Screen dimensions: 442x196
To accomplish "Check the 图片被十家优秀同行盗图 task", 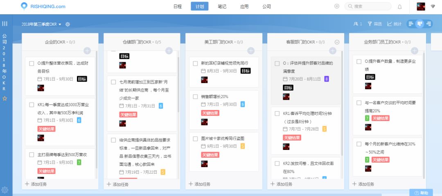I will [x=195, y=139].
